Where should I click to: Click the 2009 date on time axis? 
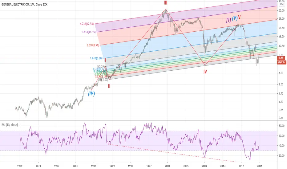204,166
